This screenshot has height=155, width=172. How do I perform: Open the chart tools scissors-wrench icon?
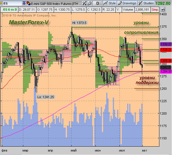pos(84,3)
